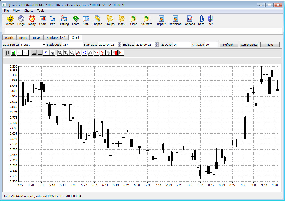The width and height of the screenshot is (285, 201).
Task: Open the Charts menu
Action: tap(28, 11)
